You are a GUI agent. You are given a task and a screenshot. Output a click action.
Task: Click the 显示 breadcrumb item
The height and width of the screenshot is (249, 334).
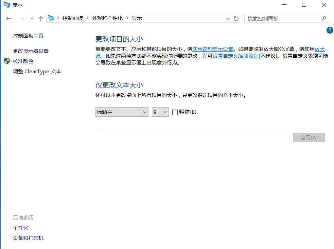[137, 18]
